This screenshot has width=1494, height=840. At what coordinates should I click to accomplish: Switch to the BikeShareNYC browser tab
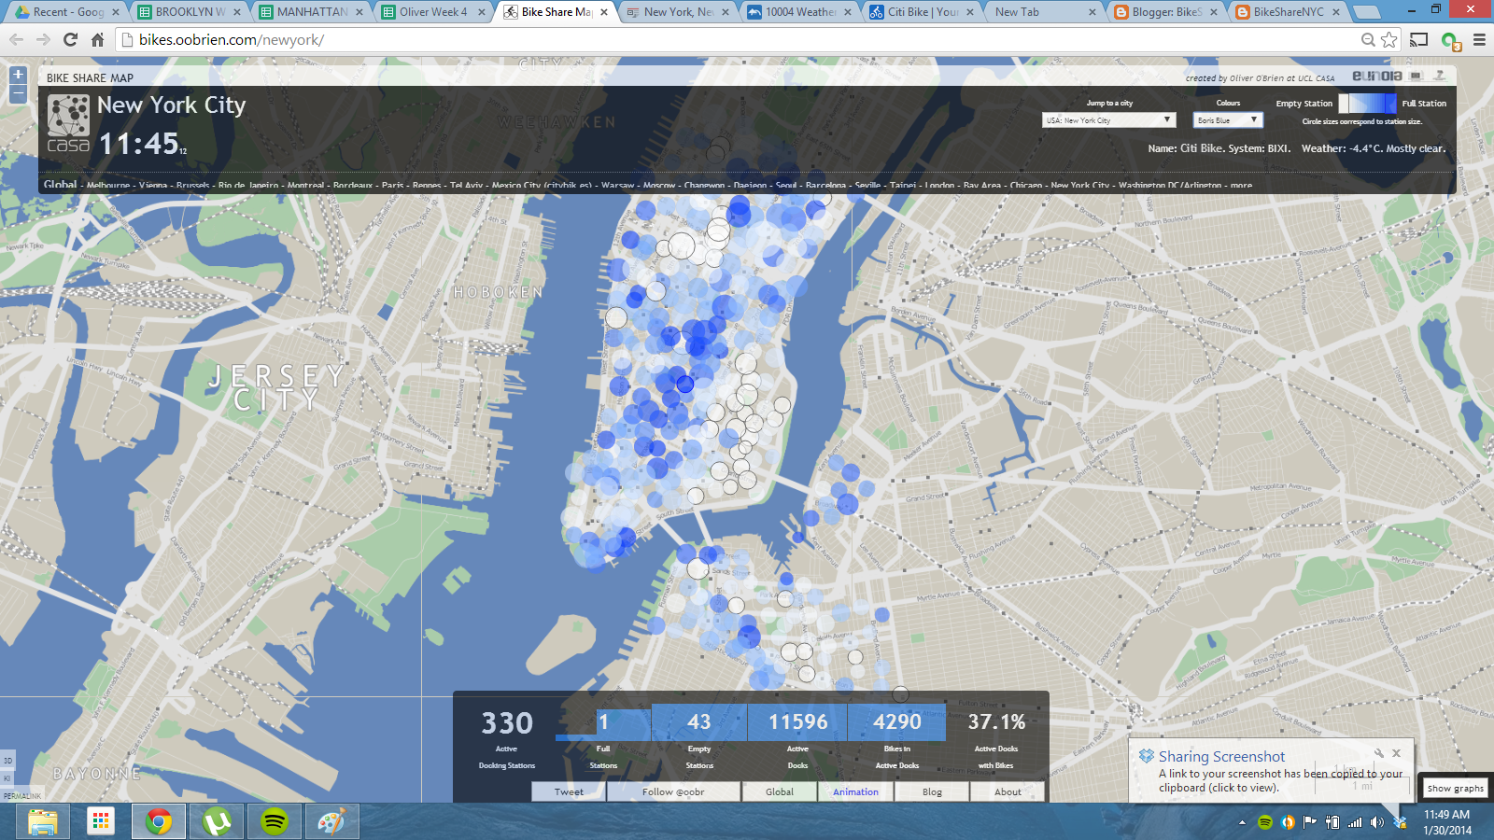(1288, 12)
